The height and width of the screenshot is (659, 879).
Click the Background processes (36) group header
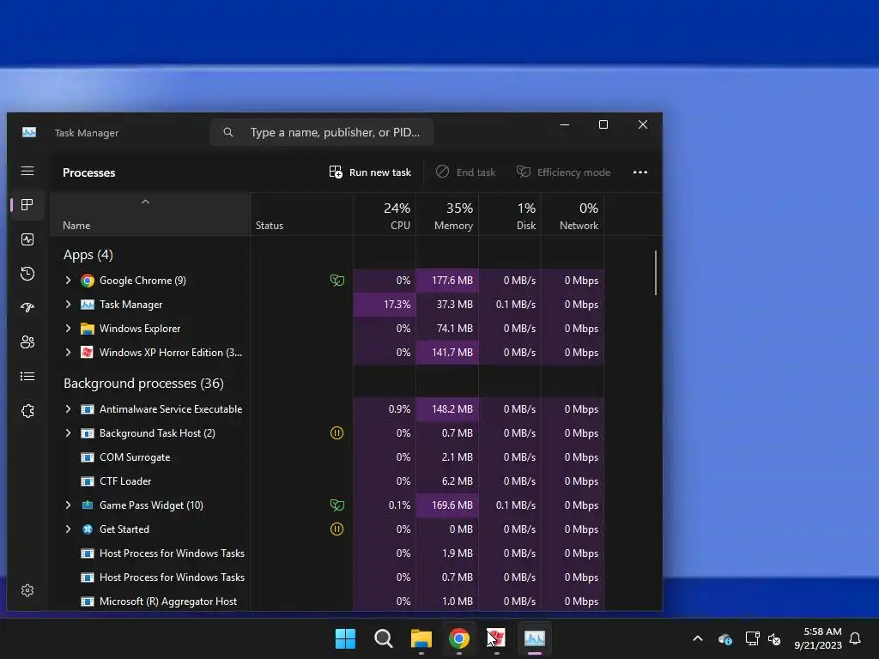(x=143, y=384)
